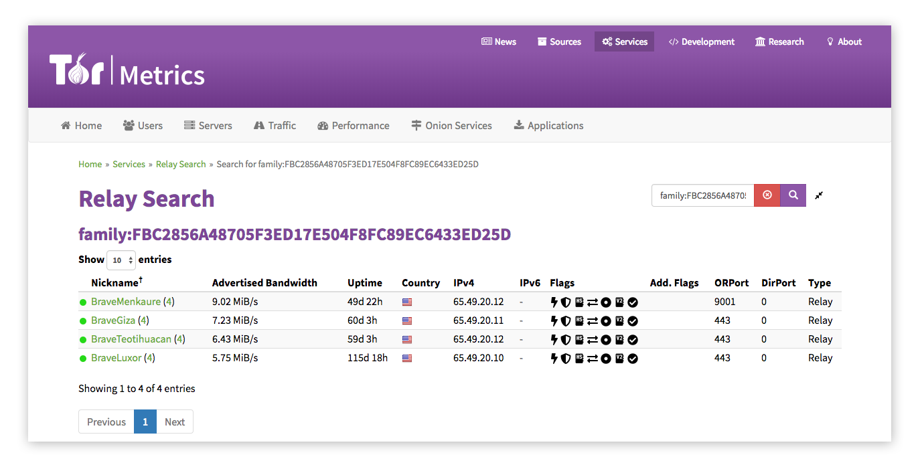Focus the family search input field
This screenshot has width=920, height=467.
[702, 195]
